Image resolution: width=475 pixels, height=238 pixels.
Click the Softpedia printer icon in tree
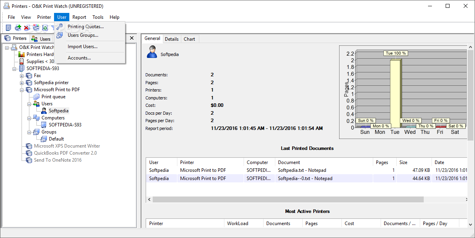point(29,83)
